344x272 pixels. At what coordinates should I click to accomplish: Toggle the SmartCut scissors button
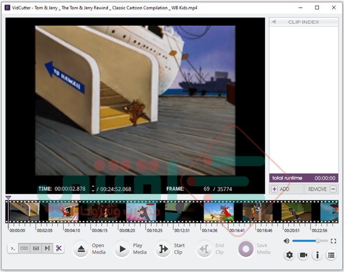(58, 248)
